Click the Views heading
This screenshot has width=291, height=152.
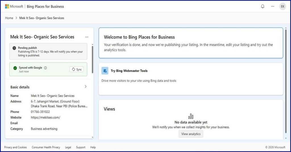coord(109,109)
